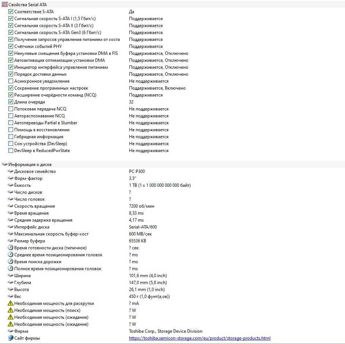This screenshot has height=344, width=345.
Task: Click the drive icon beside Максимальная скорость буфер-хост
Action: click(10, 234)
